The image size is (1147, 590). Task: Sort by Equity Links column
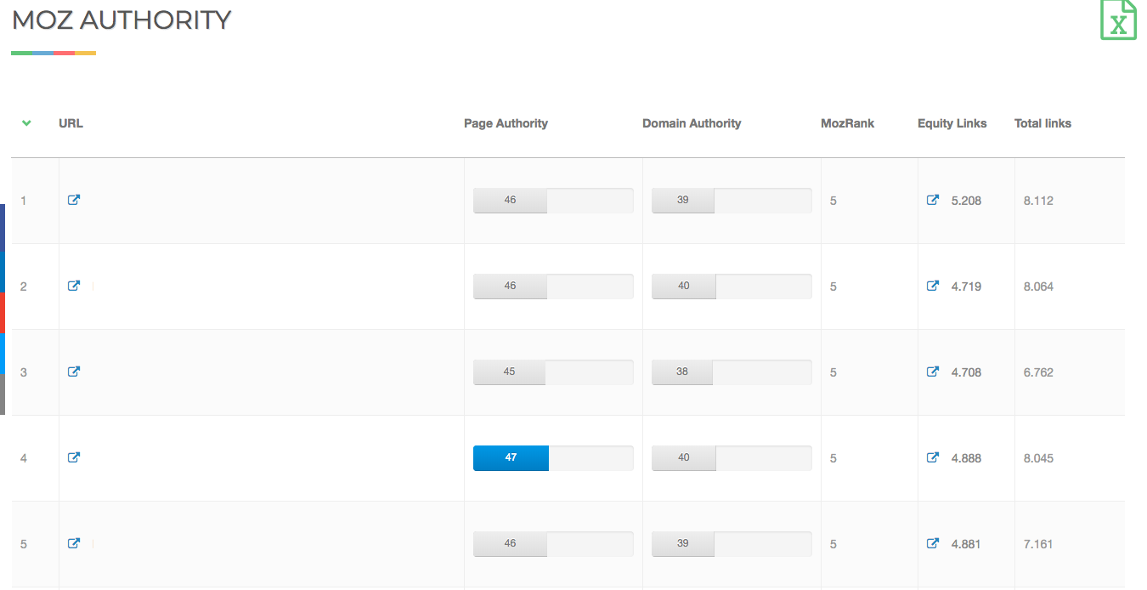952,123
